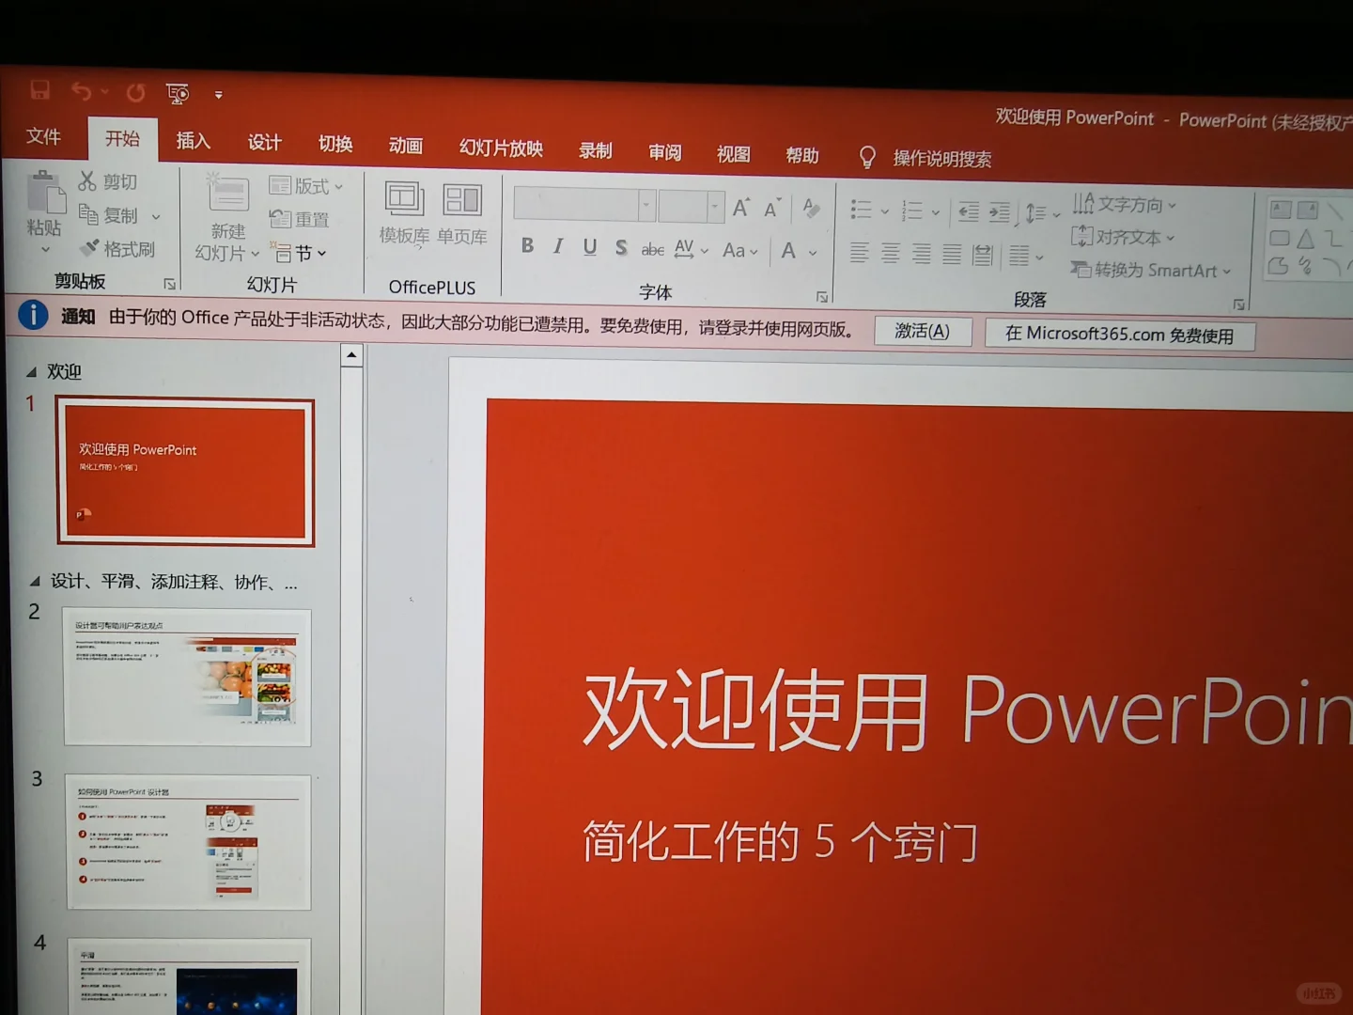Click the 激活 activation button

[x=922, y=331]
